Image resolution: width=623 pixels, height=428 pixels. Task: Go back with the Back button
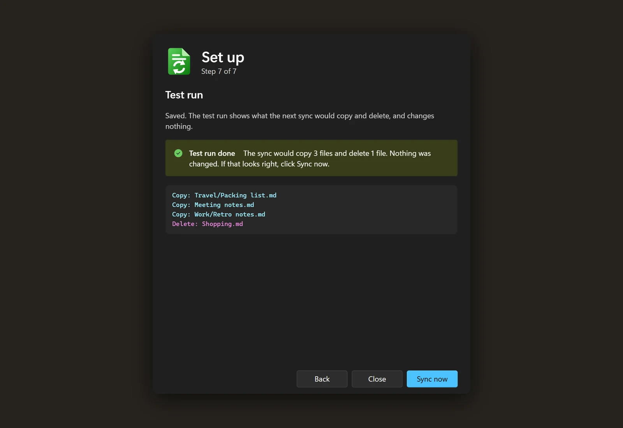[x=322, y=379]
